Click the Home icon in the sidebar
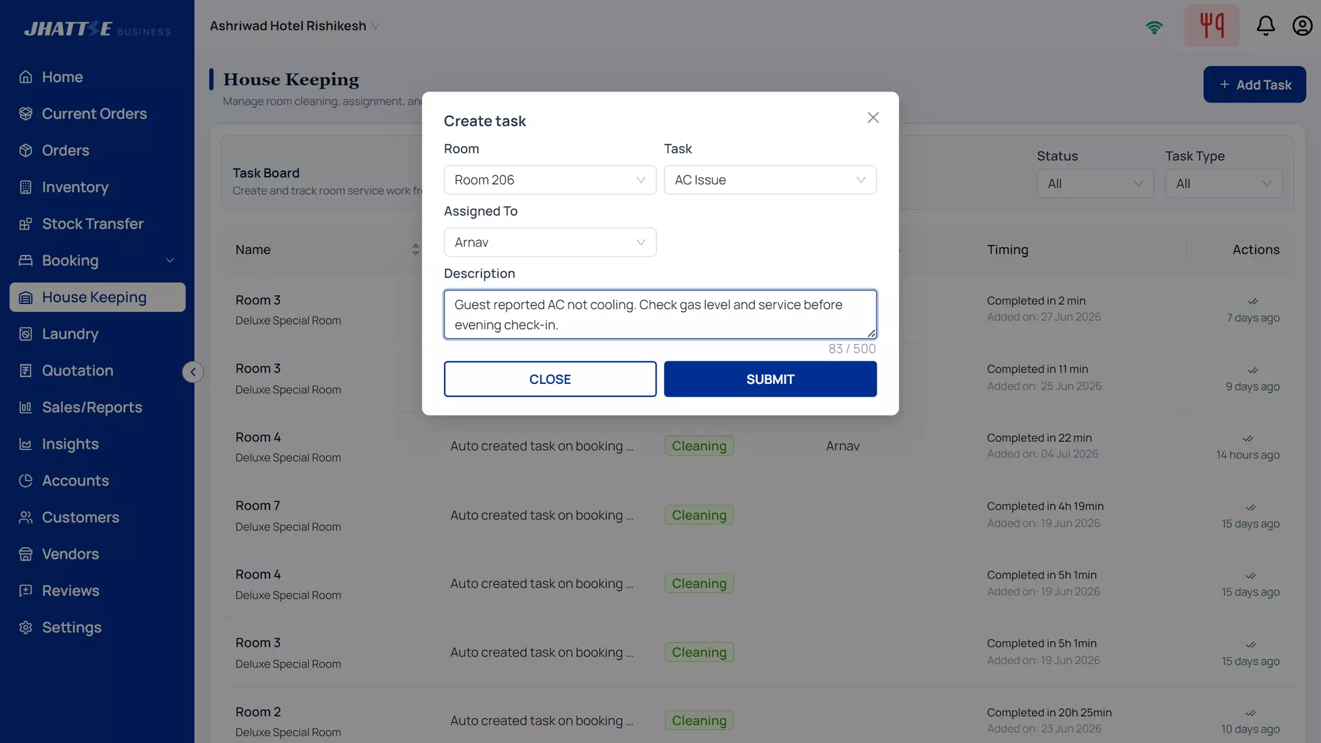 25,77
